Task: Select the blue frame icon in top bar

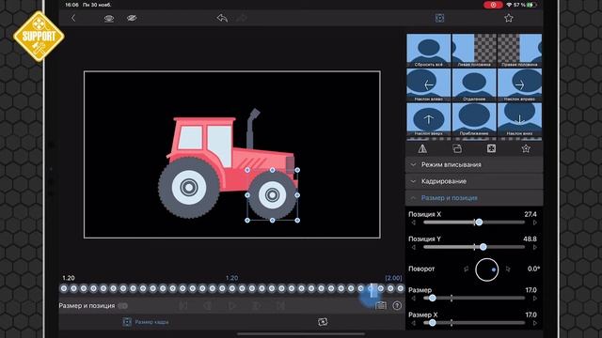Action: (x=439, y=18)
